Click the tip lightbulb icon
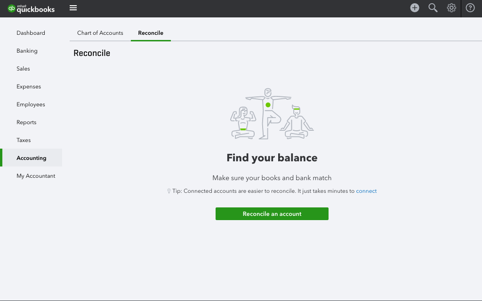Screen dimensions: 482x301 (x=169, y=190)
